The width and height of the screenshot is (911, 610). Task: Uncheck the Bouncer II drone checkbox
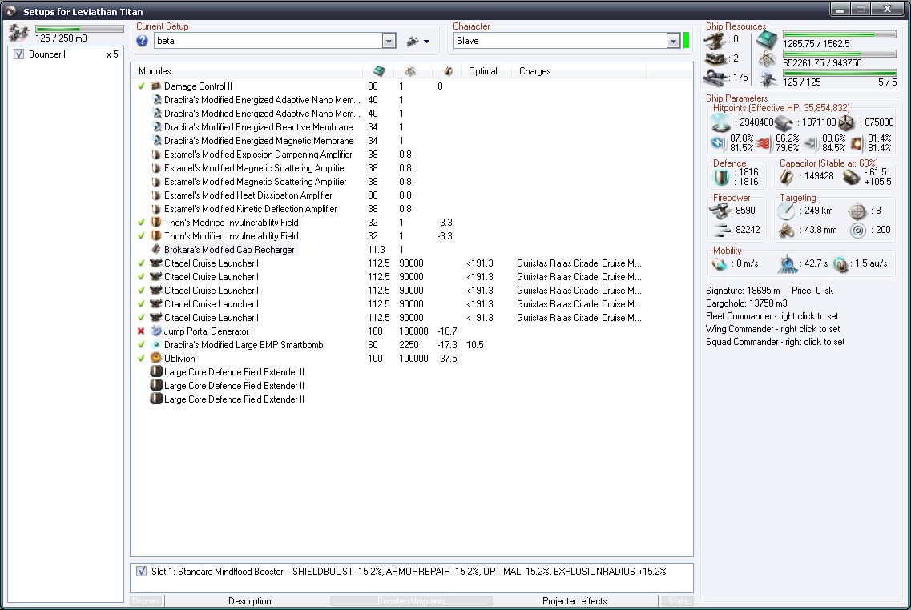pos(18,54)
